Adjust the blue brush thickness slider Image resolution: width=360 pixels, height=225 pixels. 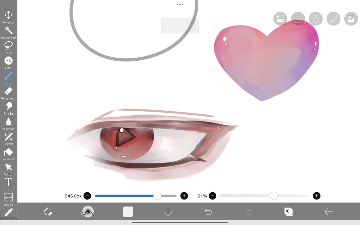(x=136, y=196)
